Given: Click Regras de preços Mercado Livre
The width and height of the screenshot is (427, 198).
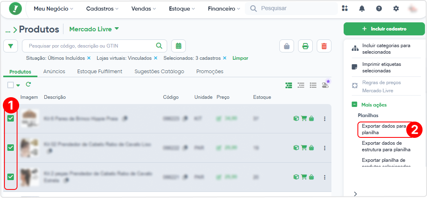Looking at the screenshot, I should (x=381, y=86).
